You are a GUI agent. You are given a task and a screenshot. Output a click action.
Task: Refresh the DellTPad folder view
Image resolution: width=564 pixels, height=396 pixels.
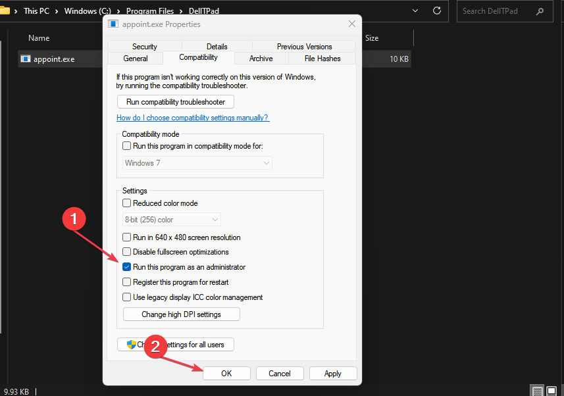pos(436,11)
